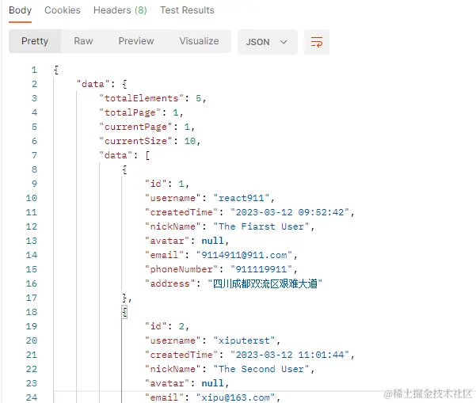Toggle the wrap lines icon button
Screen dimensions: 476x403
coord(317,42)
